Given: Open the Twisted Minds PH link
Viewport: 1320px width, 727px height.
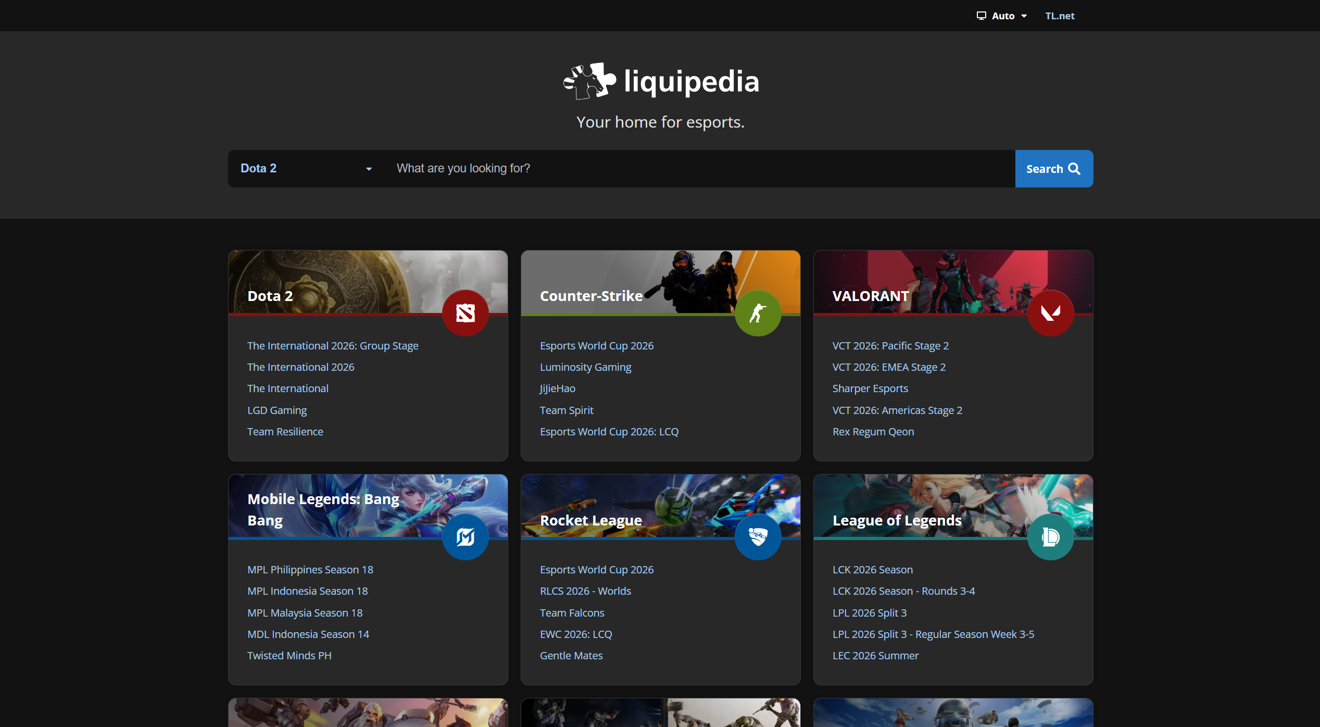Looking at the screenshot, I should pyautogui.click(x=290, y=656).
